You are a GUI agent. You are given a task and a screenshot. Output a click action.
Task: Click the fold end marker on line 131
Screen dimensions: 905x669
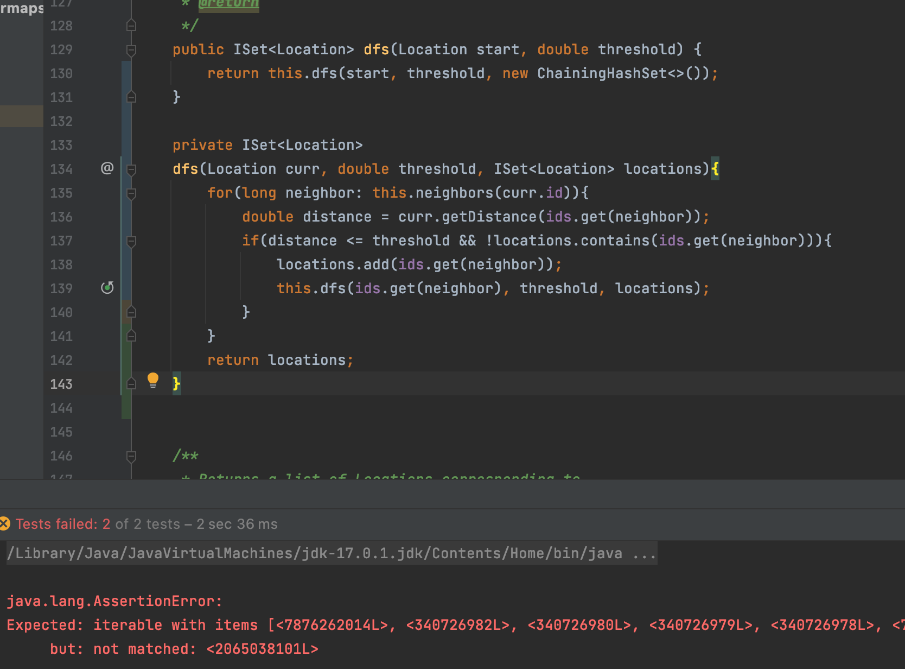point(131,97)
